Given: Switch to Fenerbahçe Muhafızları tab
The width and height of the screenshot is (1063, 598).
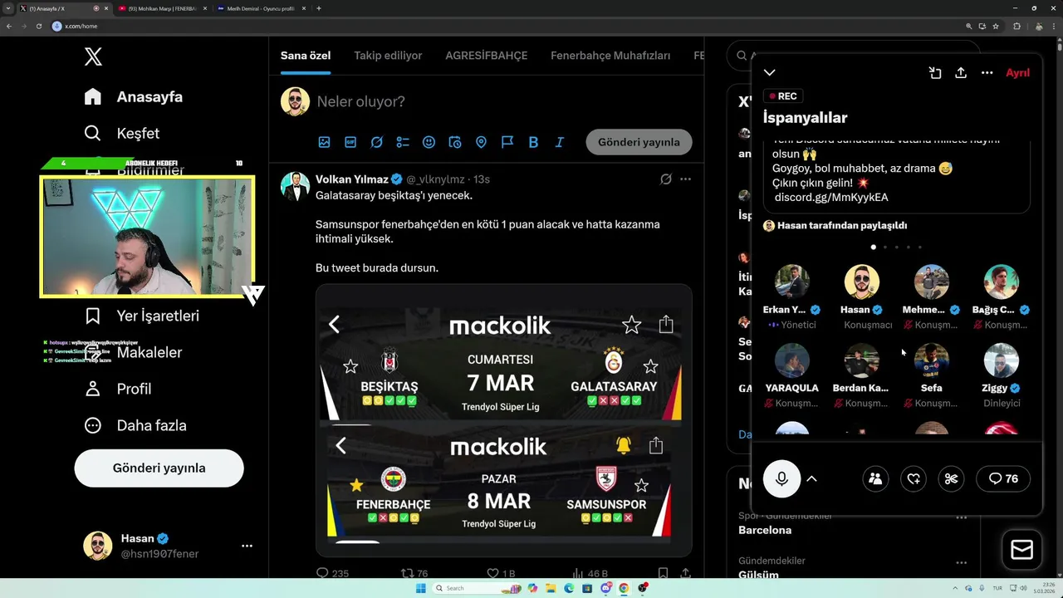Looking at the screenshot, I should [x=610, y=56].
